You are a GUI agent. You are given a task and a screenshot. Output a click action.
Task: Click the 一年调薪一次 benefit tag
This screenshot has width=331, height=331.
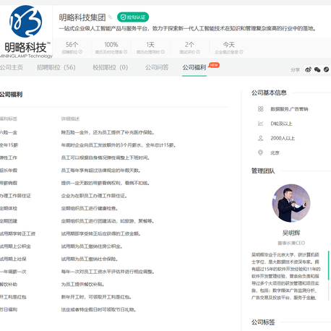(x=13, y=272)
